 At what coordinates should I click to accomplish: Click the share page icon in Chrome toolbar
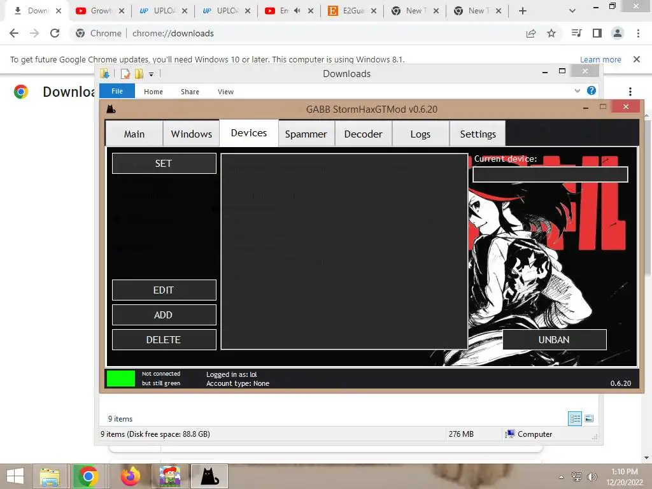[x=531, y=33]
